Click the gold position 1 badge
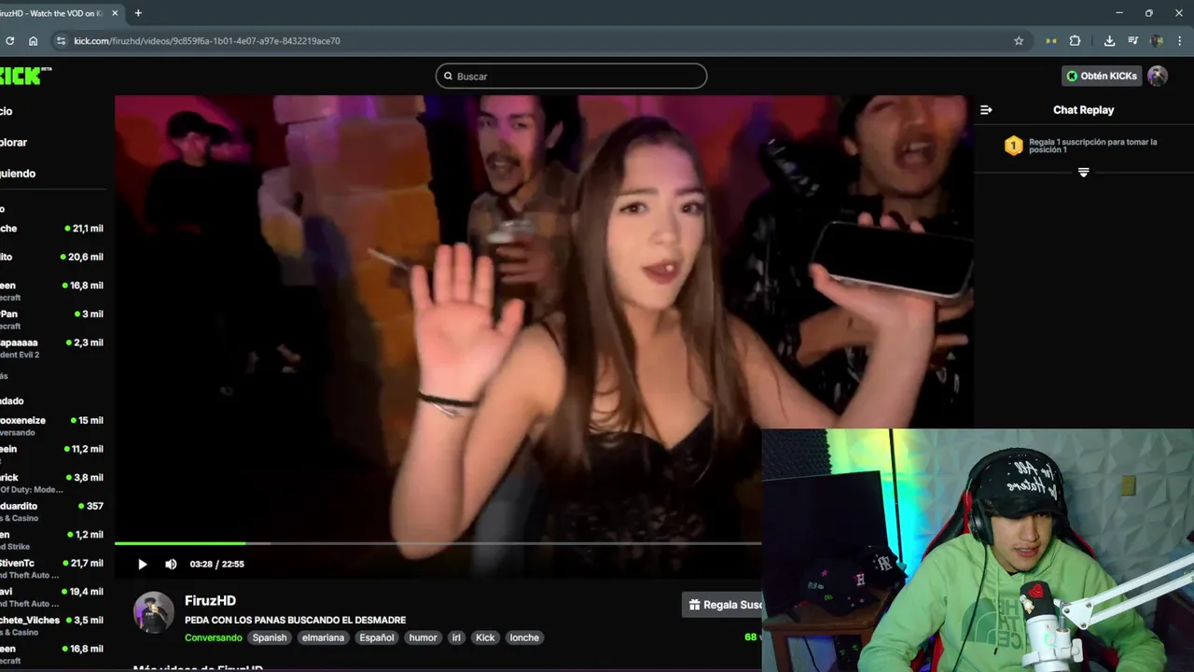 coord(1014,146)
